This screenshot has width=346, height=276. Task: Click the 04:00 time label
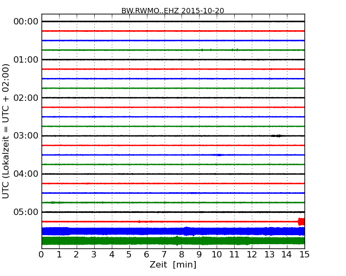tap(26, 174)
